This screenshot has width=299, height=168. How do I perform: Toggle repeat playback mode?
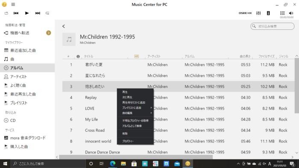47,13
